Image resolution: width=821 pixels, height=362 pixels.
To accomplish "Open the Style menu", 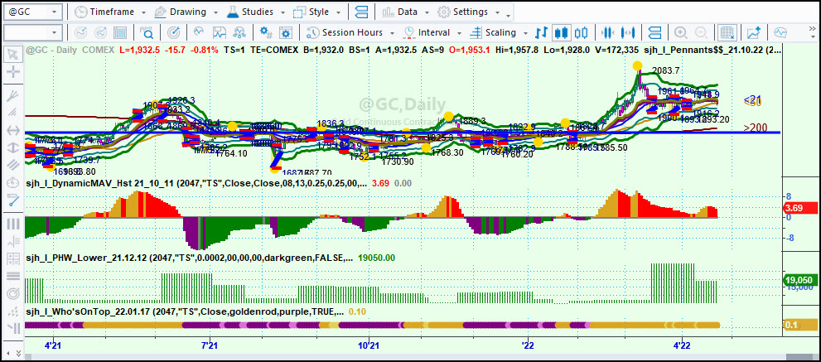I will (318, 12).
